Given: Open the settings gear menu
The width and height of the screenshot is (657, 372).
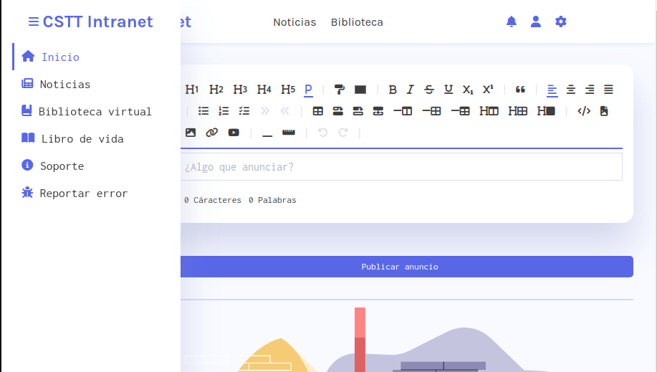Looking at the screenshot, I should (560, 22).
